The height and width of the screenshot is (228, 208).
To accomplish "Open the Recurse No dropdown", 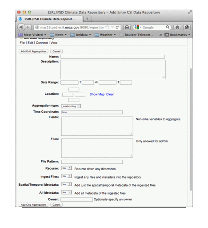I will (67, 168).
